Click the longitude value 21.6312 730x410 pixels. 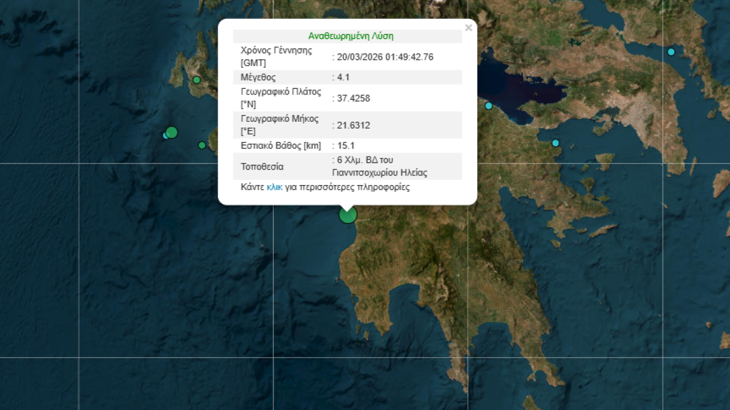[353, 125]
